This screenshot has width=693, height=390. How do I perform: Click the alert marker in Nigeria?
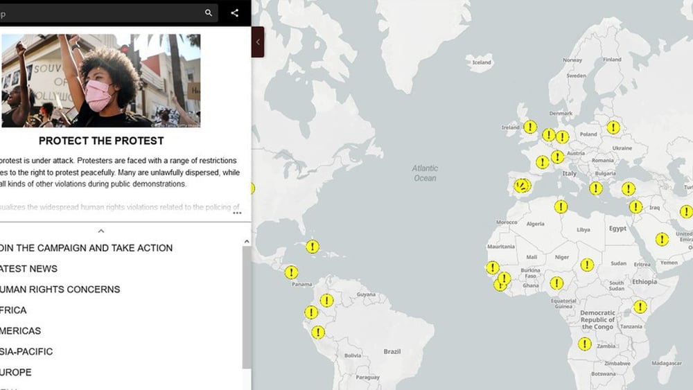pyautogui.click(x=556, y=283)
